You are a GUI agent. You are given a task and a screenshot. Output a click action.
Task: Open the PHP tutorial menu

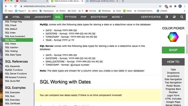tap(83, 17)
